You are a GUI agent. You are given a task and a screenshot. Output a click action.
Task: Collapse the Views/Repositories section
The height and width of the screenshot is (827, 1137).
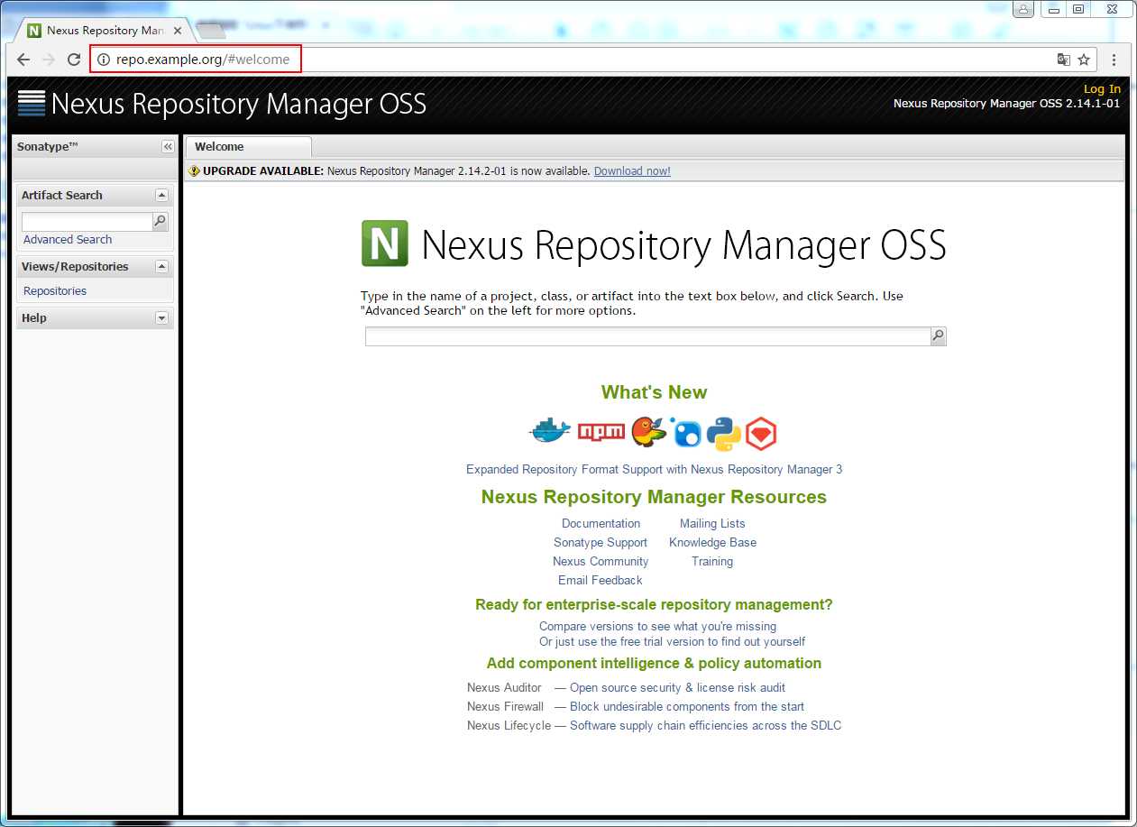point(161,266)
